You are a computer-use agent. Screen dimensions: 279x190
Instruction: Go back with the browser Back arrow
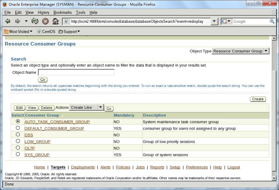point(8,21)
